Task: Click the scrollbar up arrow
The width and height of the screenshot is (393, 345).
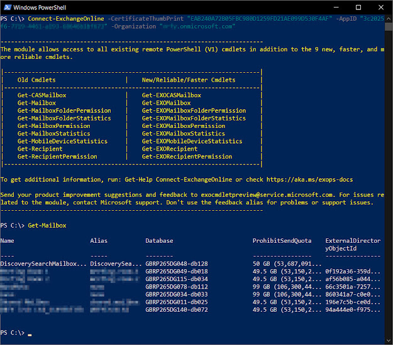Action: [389, 19]
